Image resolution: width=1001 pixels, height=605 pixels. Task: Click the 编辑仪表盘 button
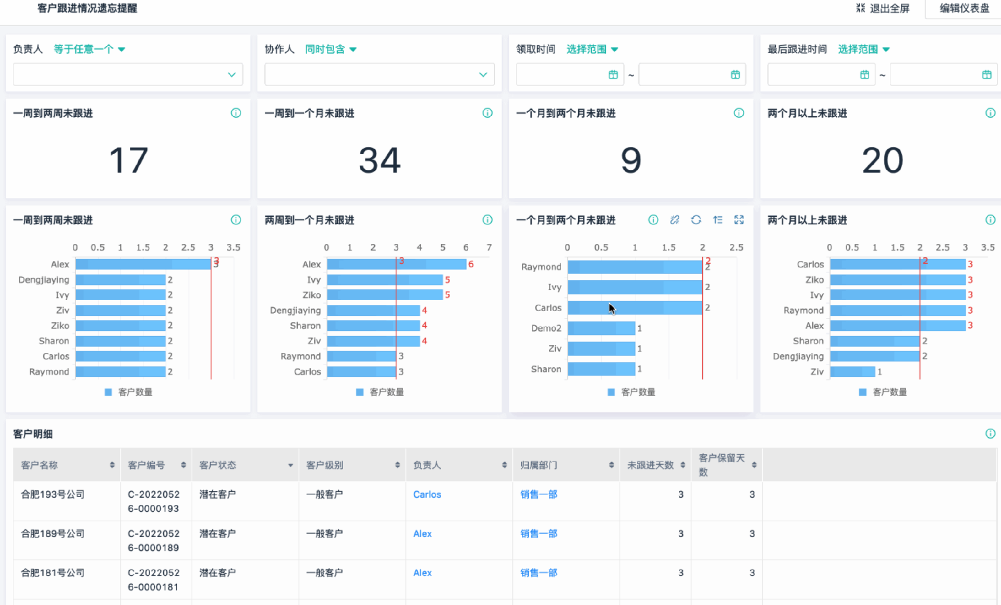coord(964,8)
